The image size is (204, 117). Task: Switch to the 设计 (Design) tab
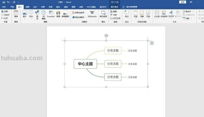[35, 7]
